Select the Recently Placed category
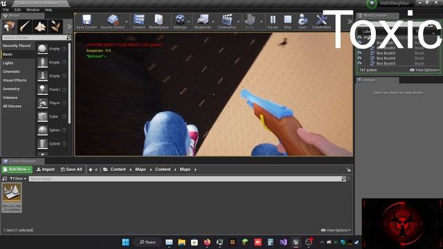Viewport: 443px width, 249px height. (17, 46)
